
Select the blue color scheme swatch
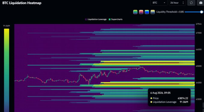click(147, 12)
